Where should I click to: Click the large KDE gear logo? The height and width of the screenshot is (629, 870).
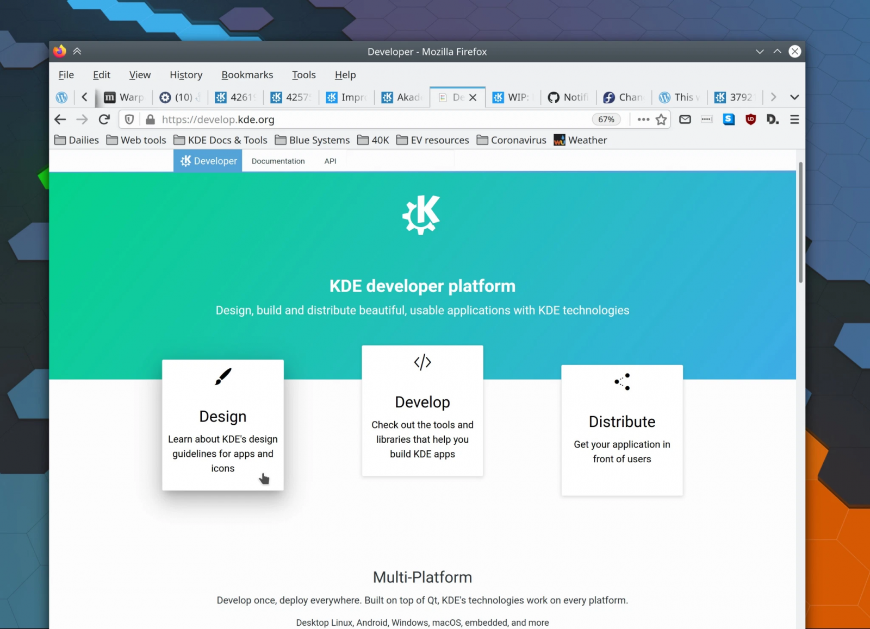pos(421,215)
